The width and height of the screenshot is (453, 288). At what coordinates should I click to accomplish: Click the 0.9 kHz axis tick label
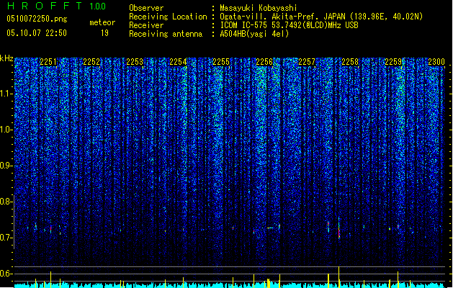click(6, 166)
